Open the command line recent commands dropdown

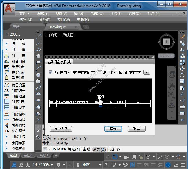tap(49, 149)
